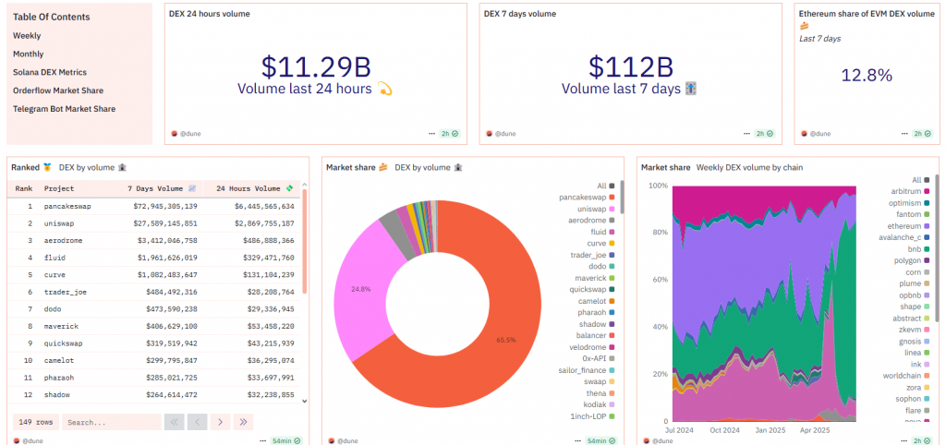The width and height of the screenshot is (946, 445).
Task: Jump to Weekly section in Table Of Contents
Action: 27,36
